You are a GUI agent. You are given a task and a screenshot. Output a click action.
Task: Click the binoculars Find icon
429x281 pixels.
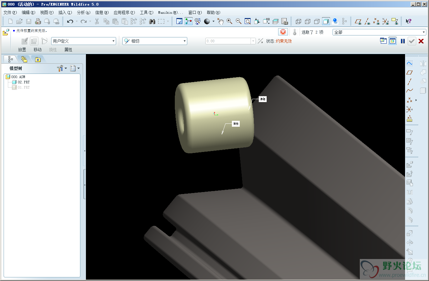(152, 21)
